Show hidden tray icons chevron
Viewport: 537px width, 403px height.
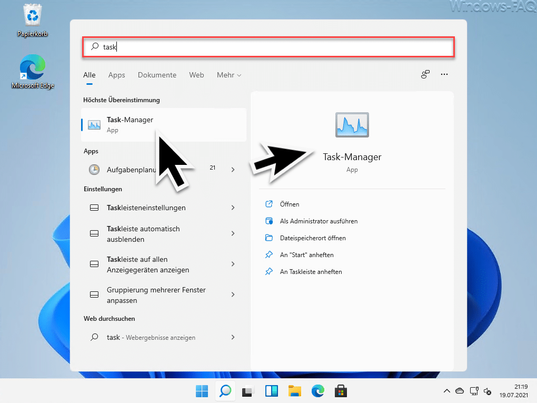[x=446, y=391]
